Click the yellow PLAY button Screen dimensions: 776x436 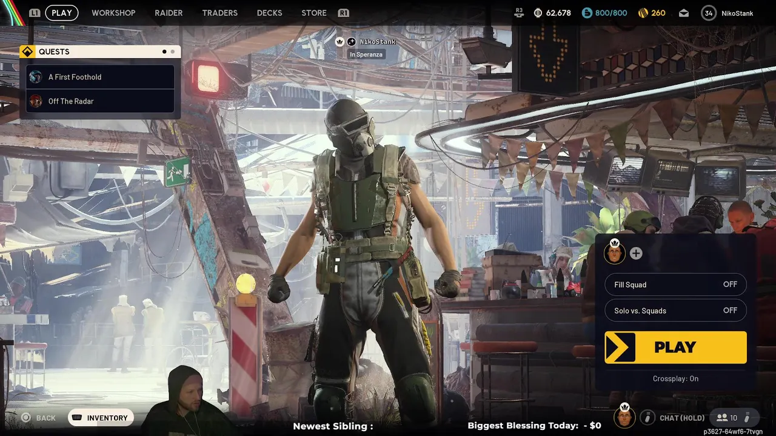tap(675, 347)
